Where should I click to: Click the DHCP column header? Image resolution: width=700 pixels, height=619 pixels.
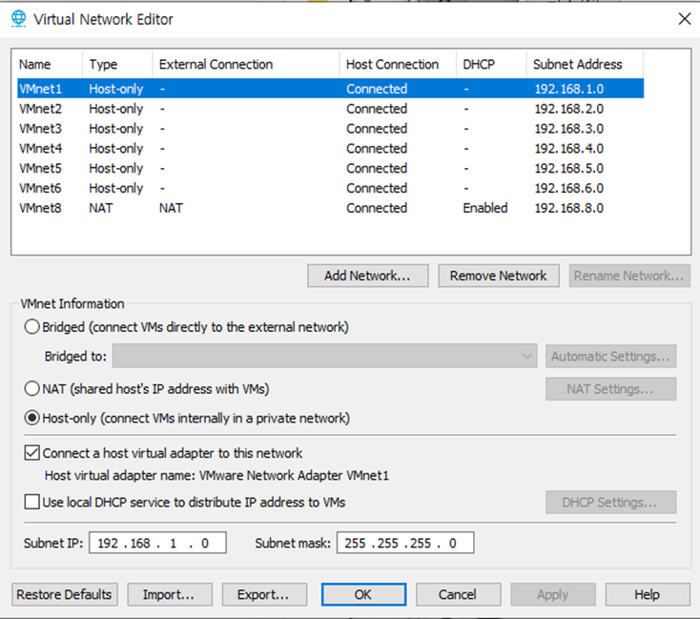[491, 64]
